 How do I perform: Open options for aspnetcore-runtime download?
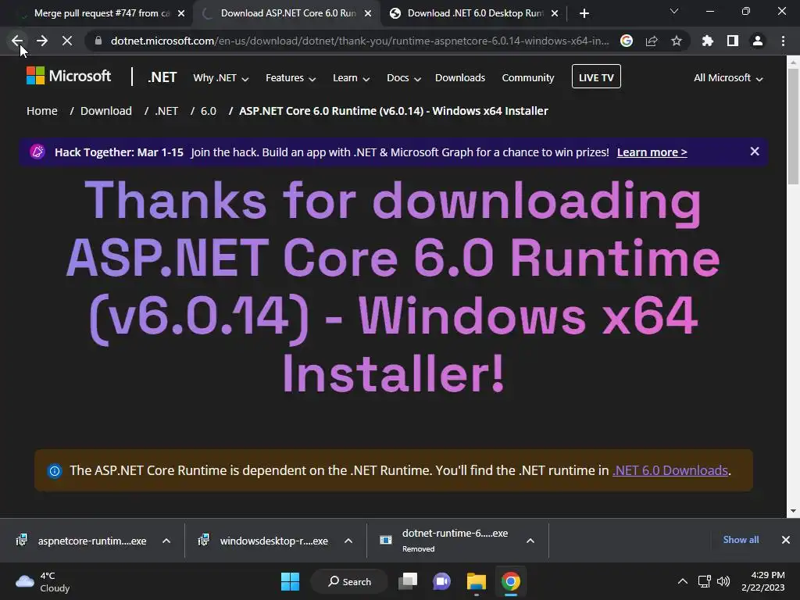[x=166, y=541]
